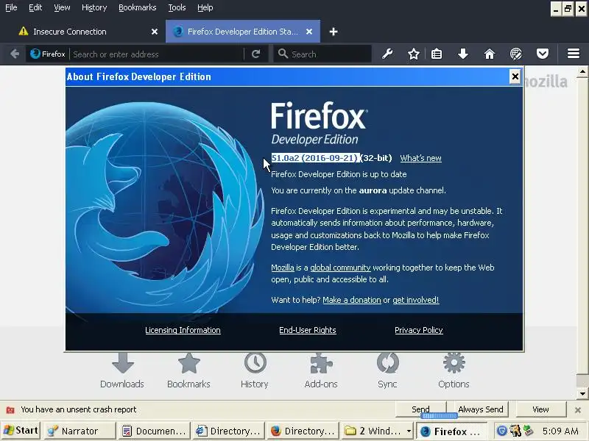Send the unsent crash report
The height and width of the screenshot is (441, 589).
(x=420, y=409)
